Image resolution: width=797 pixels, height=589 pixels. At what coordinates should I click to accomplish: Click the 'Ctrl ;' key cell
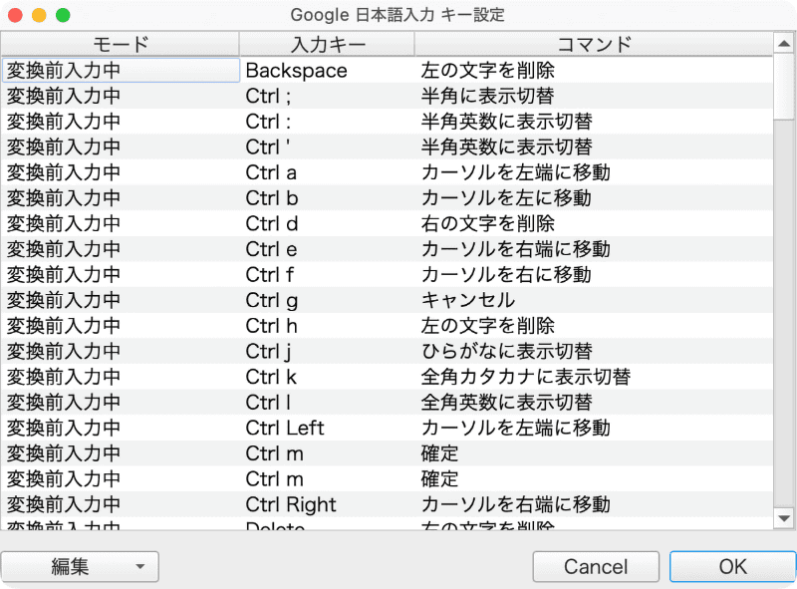(327, 96)
